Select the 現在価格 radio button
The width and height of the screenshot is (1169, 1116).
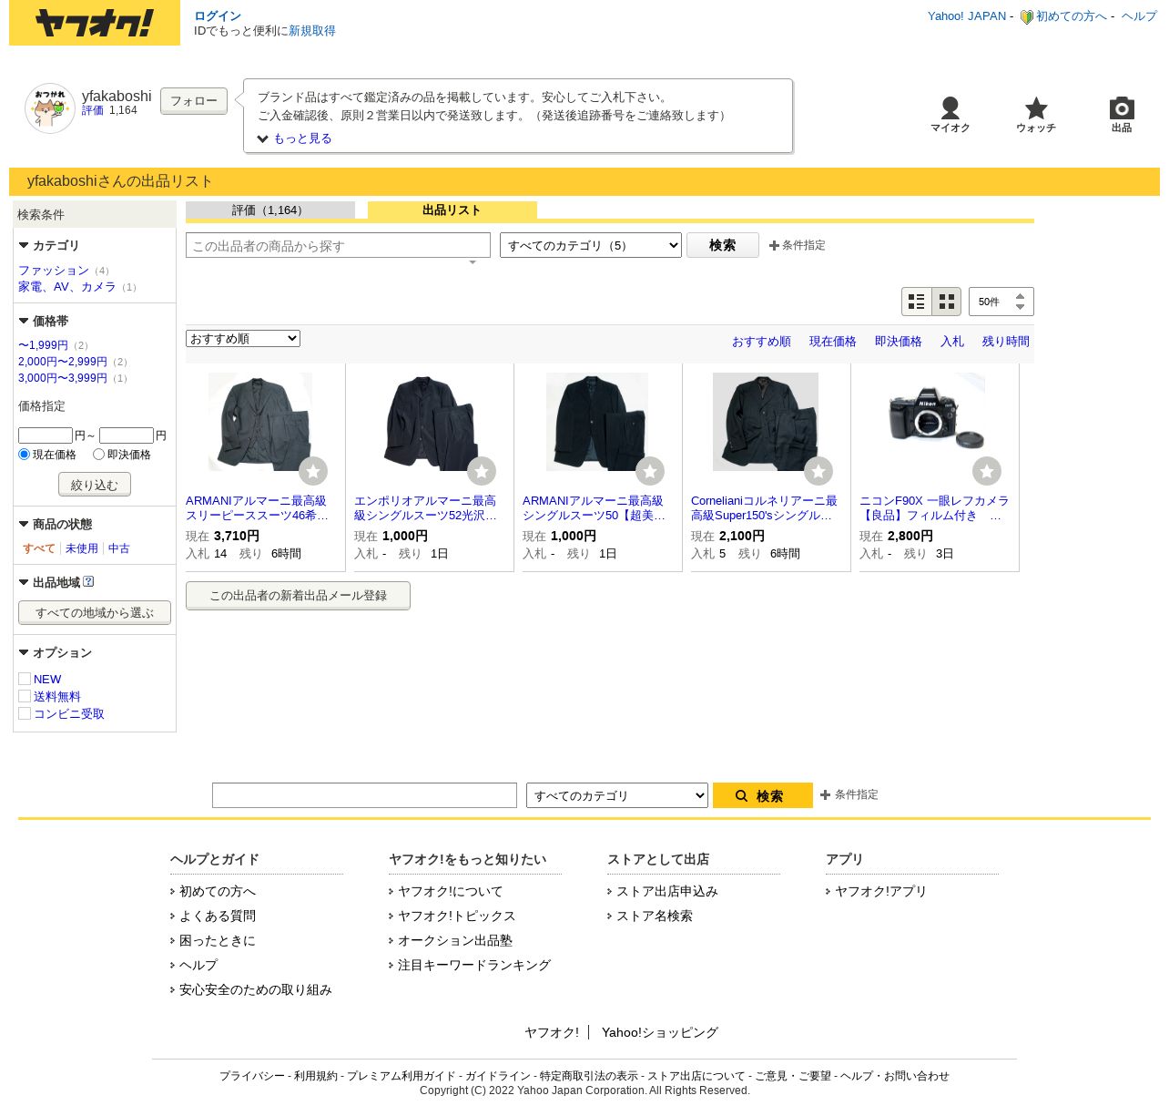25,454
